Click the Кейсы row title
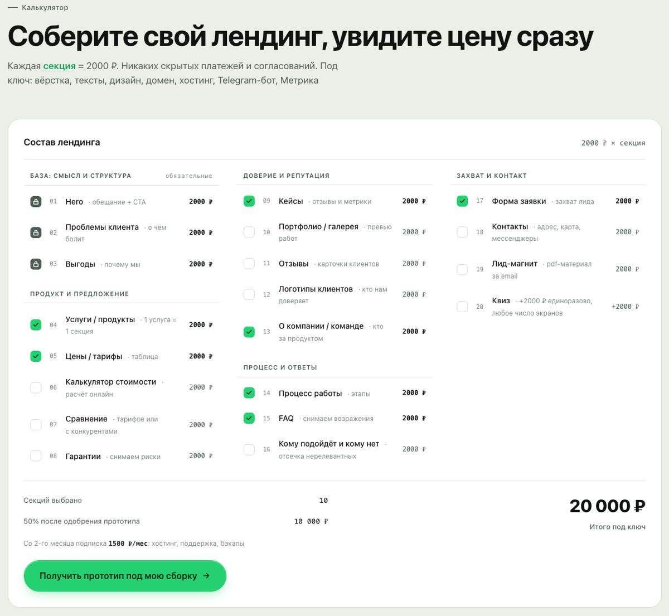 pyautogui.click(x=291, y=201)
